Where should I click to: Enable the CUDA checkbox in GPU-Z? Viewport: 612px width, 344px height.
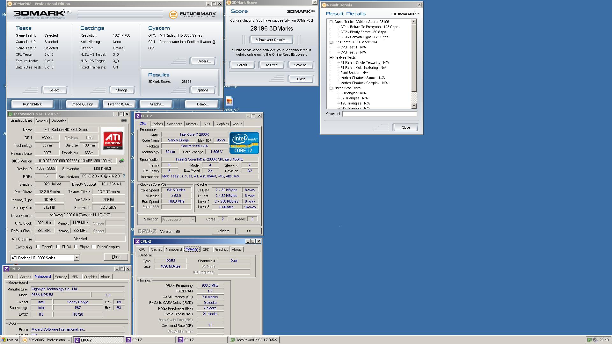pos(58,247)
